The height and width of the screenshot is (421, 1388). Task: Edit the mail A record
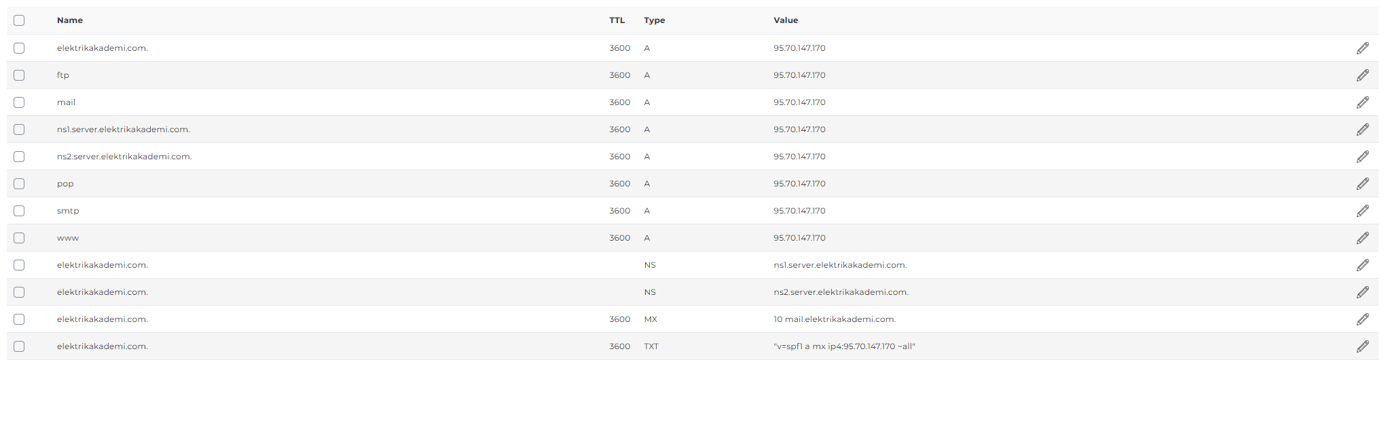click(1362, 102)
